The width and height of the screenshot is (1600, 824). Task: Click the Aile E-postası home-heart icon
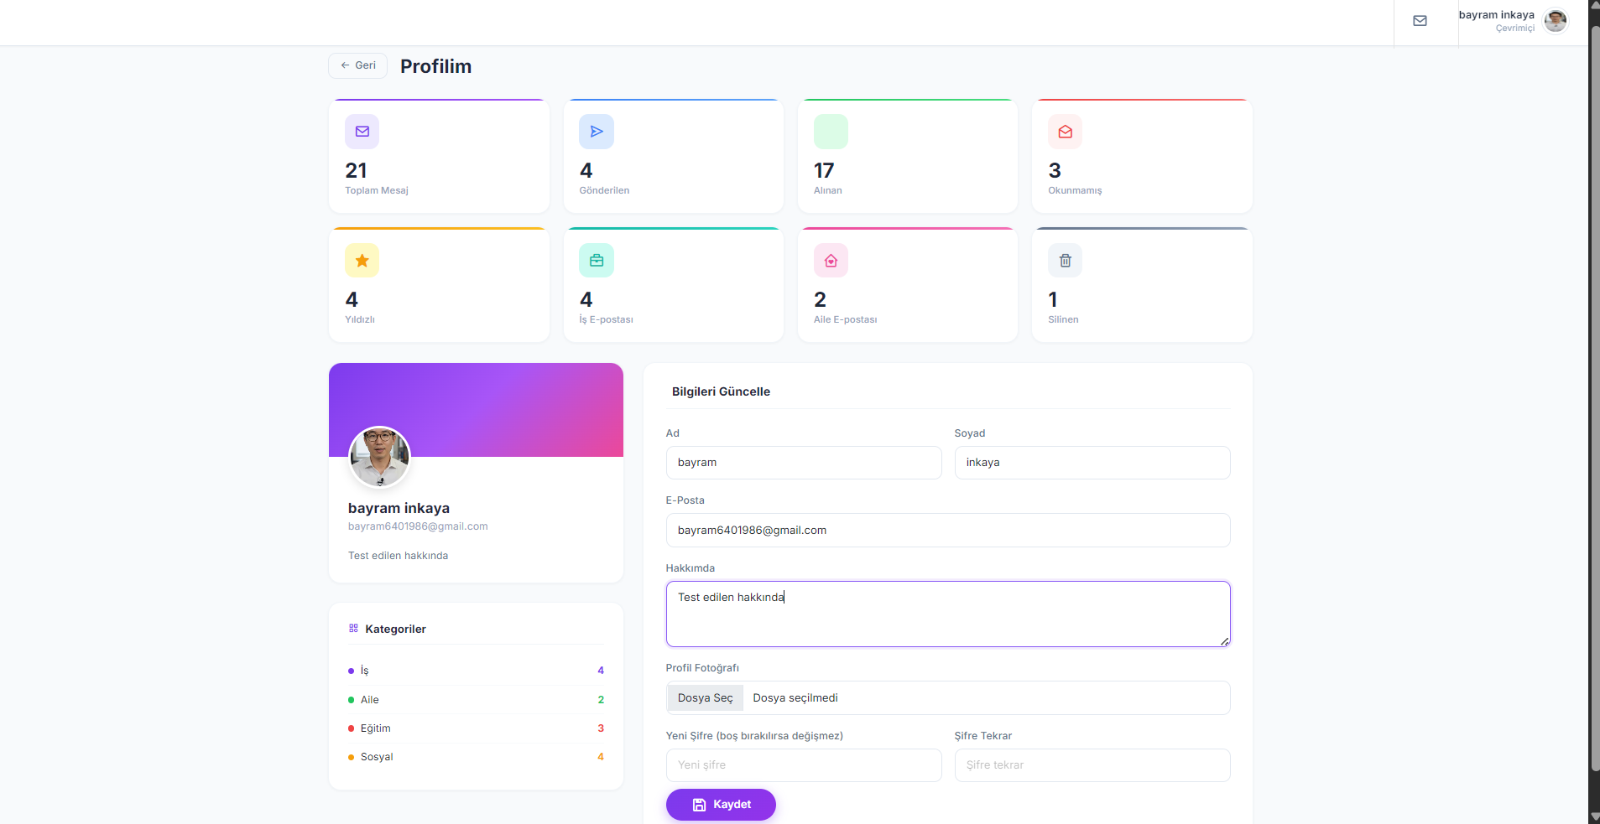[x=831, y=261]
